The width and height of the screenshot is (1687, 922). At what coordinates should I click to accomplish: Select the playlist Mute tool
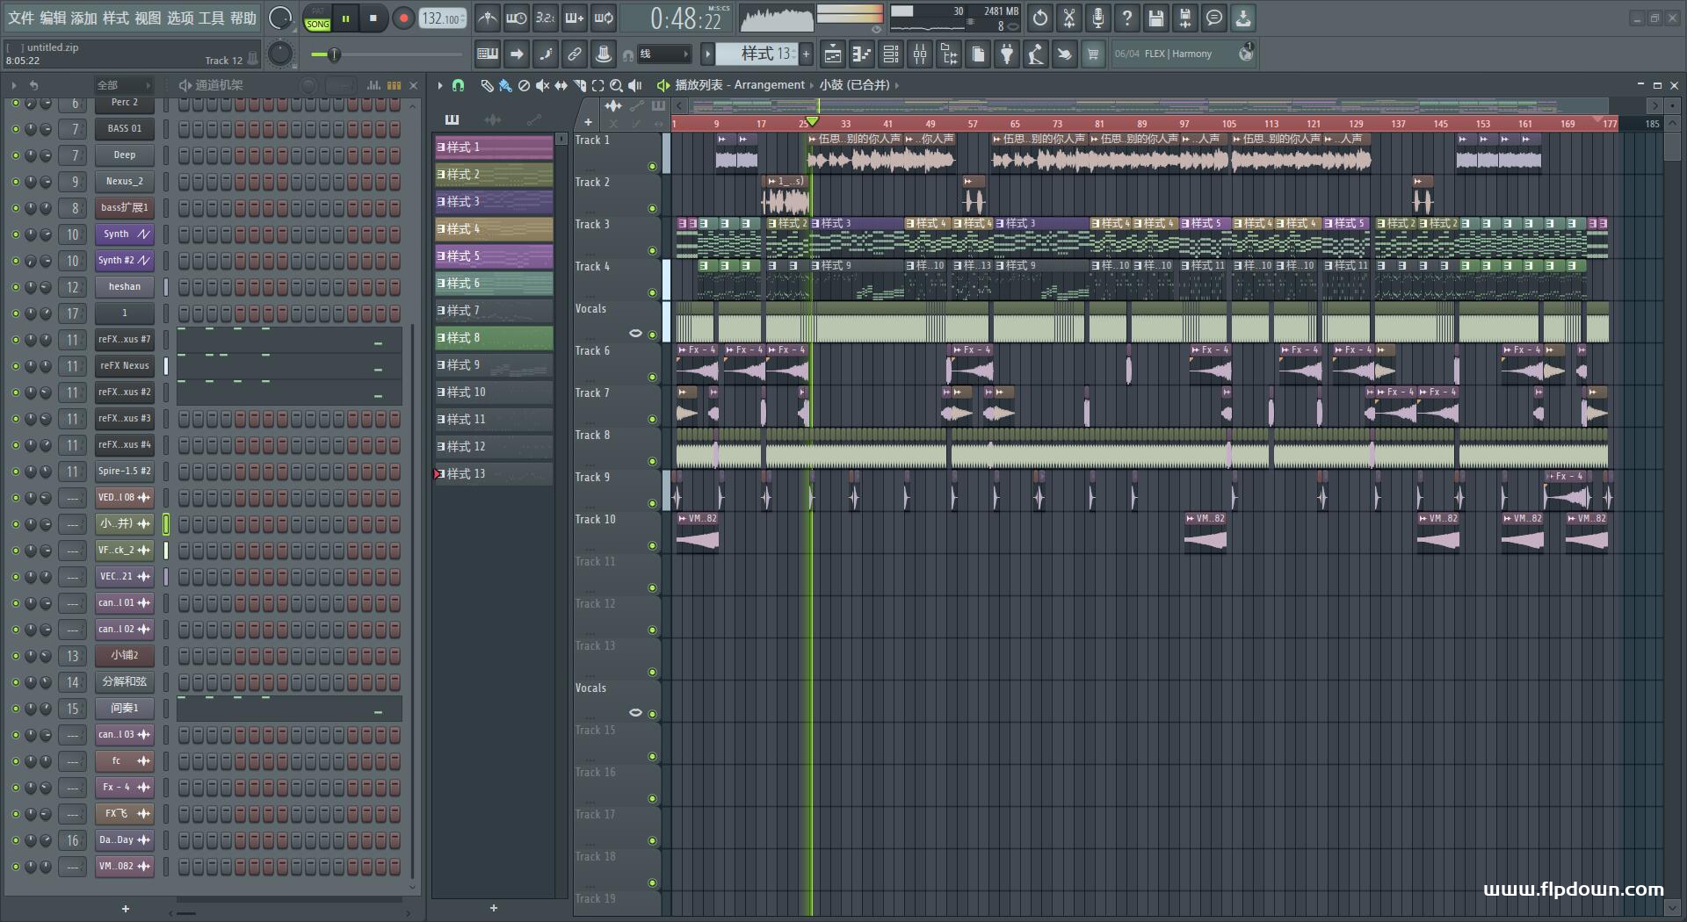[542, 85]
